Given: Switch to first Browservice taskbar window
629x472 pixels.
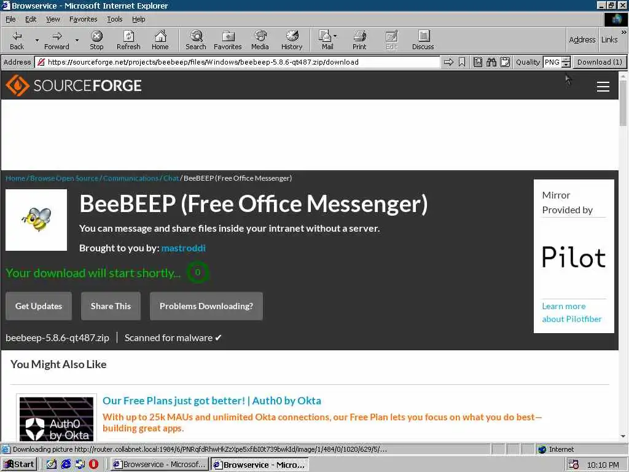Looking at the screenshot, I should pyautogui.click(x=160, y=465).
